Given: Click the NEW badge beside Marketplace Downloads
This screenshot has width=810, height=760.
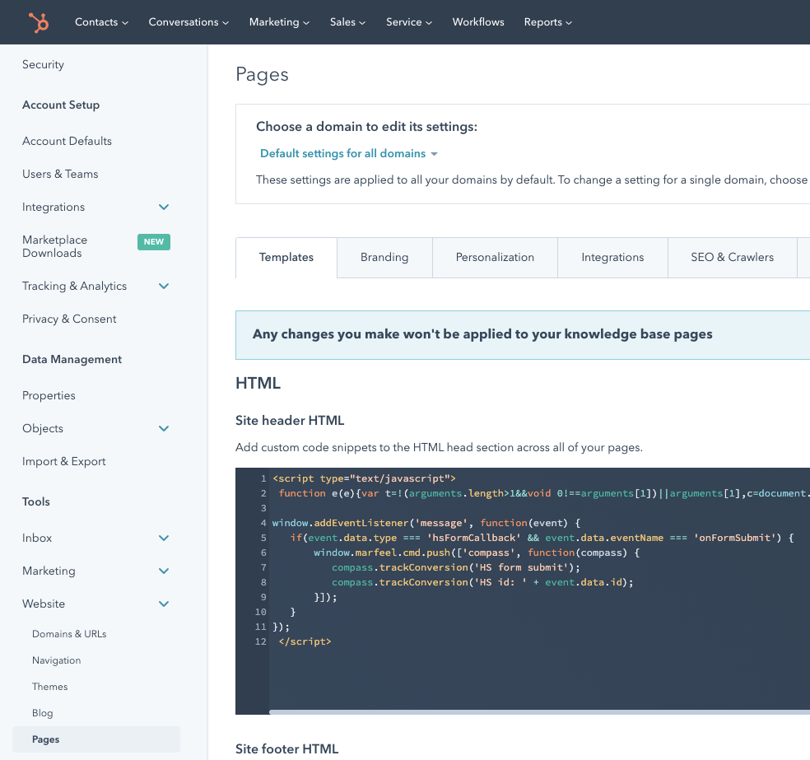Looking at the screenshot, I should pos(153,242).
